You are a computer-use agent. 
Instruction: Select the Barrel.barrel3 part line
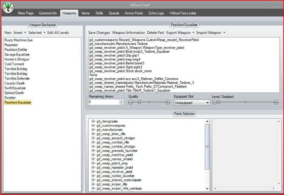click(x=117, y=63)
